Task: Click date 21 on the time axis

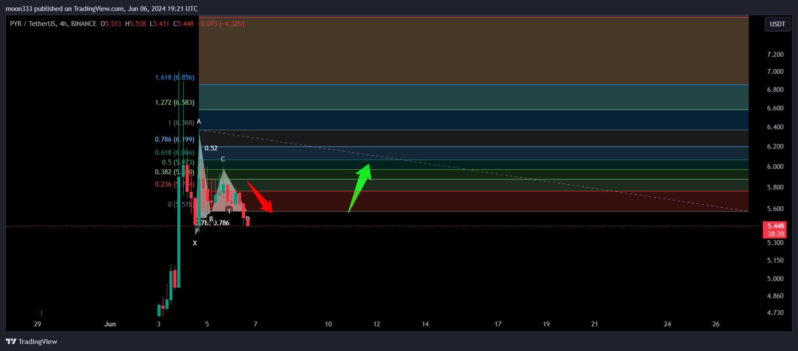Action: pos(594,324)
